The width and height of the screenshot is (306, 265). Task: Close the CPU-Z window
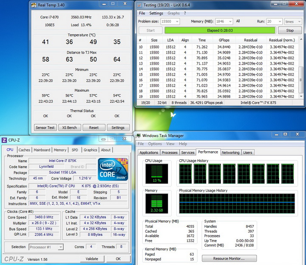[124, 138]
